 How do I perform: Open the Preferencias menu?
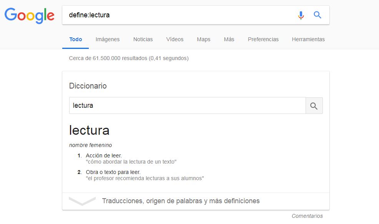[x=263, y=39]
